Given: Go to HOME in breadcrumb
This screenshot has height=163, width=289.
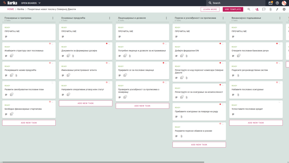Looking at the screenshot, I should [10, 9].
